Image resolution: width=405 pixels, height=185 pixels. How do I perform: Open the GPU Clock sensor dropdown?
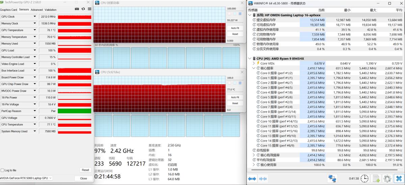34,17
